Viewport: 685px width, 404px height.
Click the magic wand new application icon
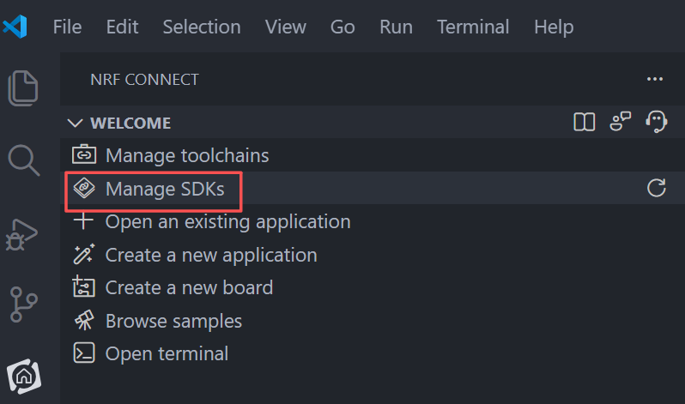tap(84, 254)
